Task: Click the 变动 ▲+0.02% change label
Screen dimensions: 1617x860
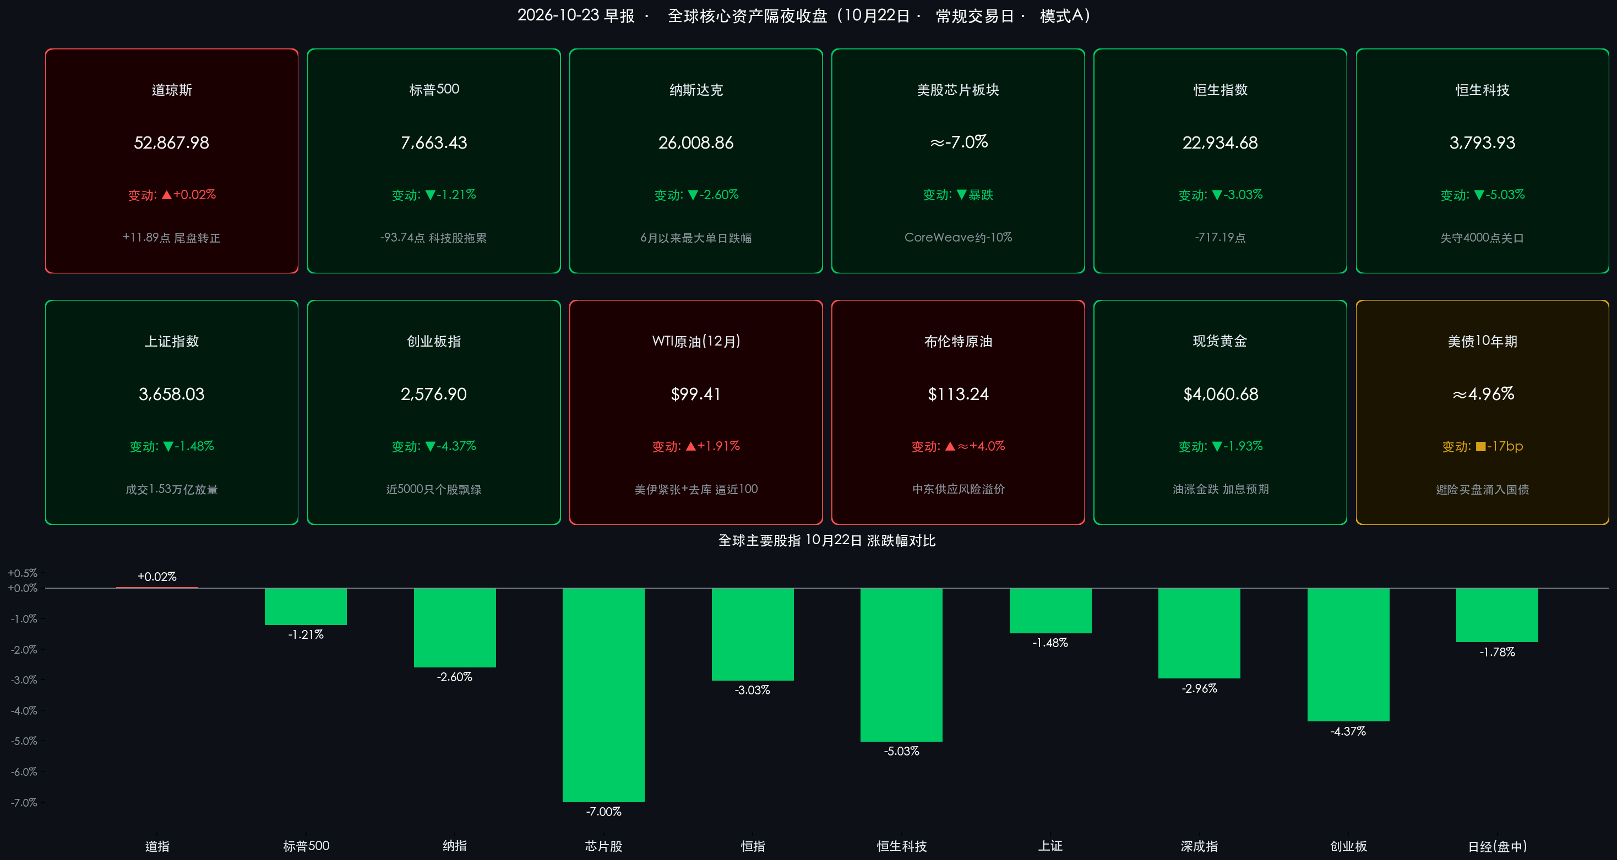Action: click(x=171, y=195)
